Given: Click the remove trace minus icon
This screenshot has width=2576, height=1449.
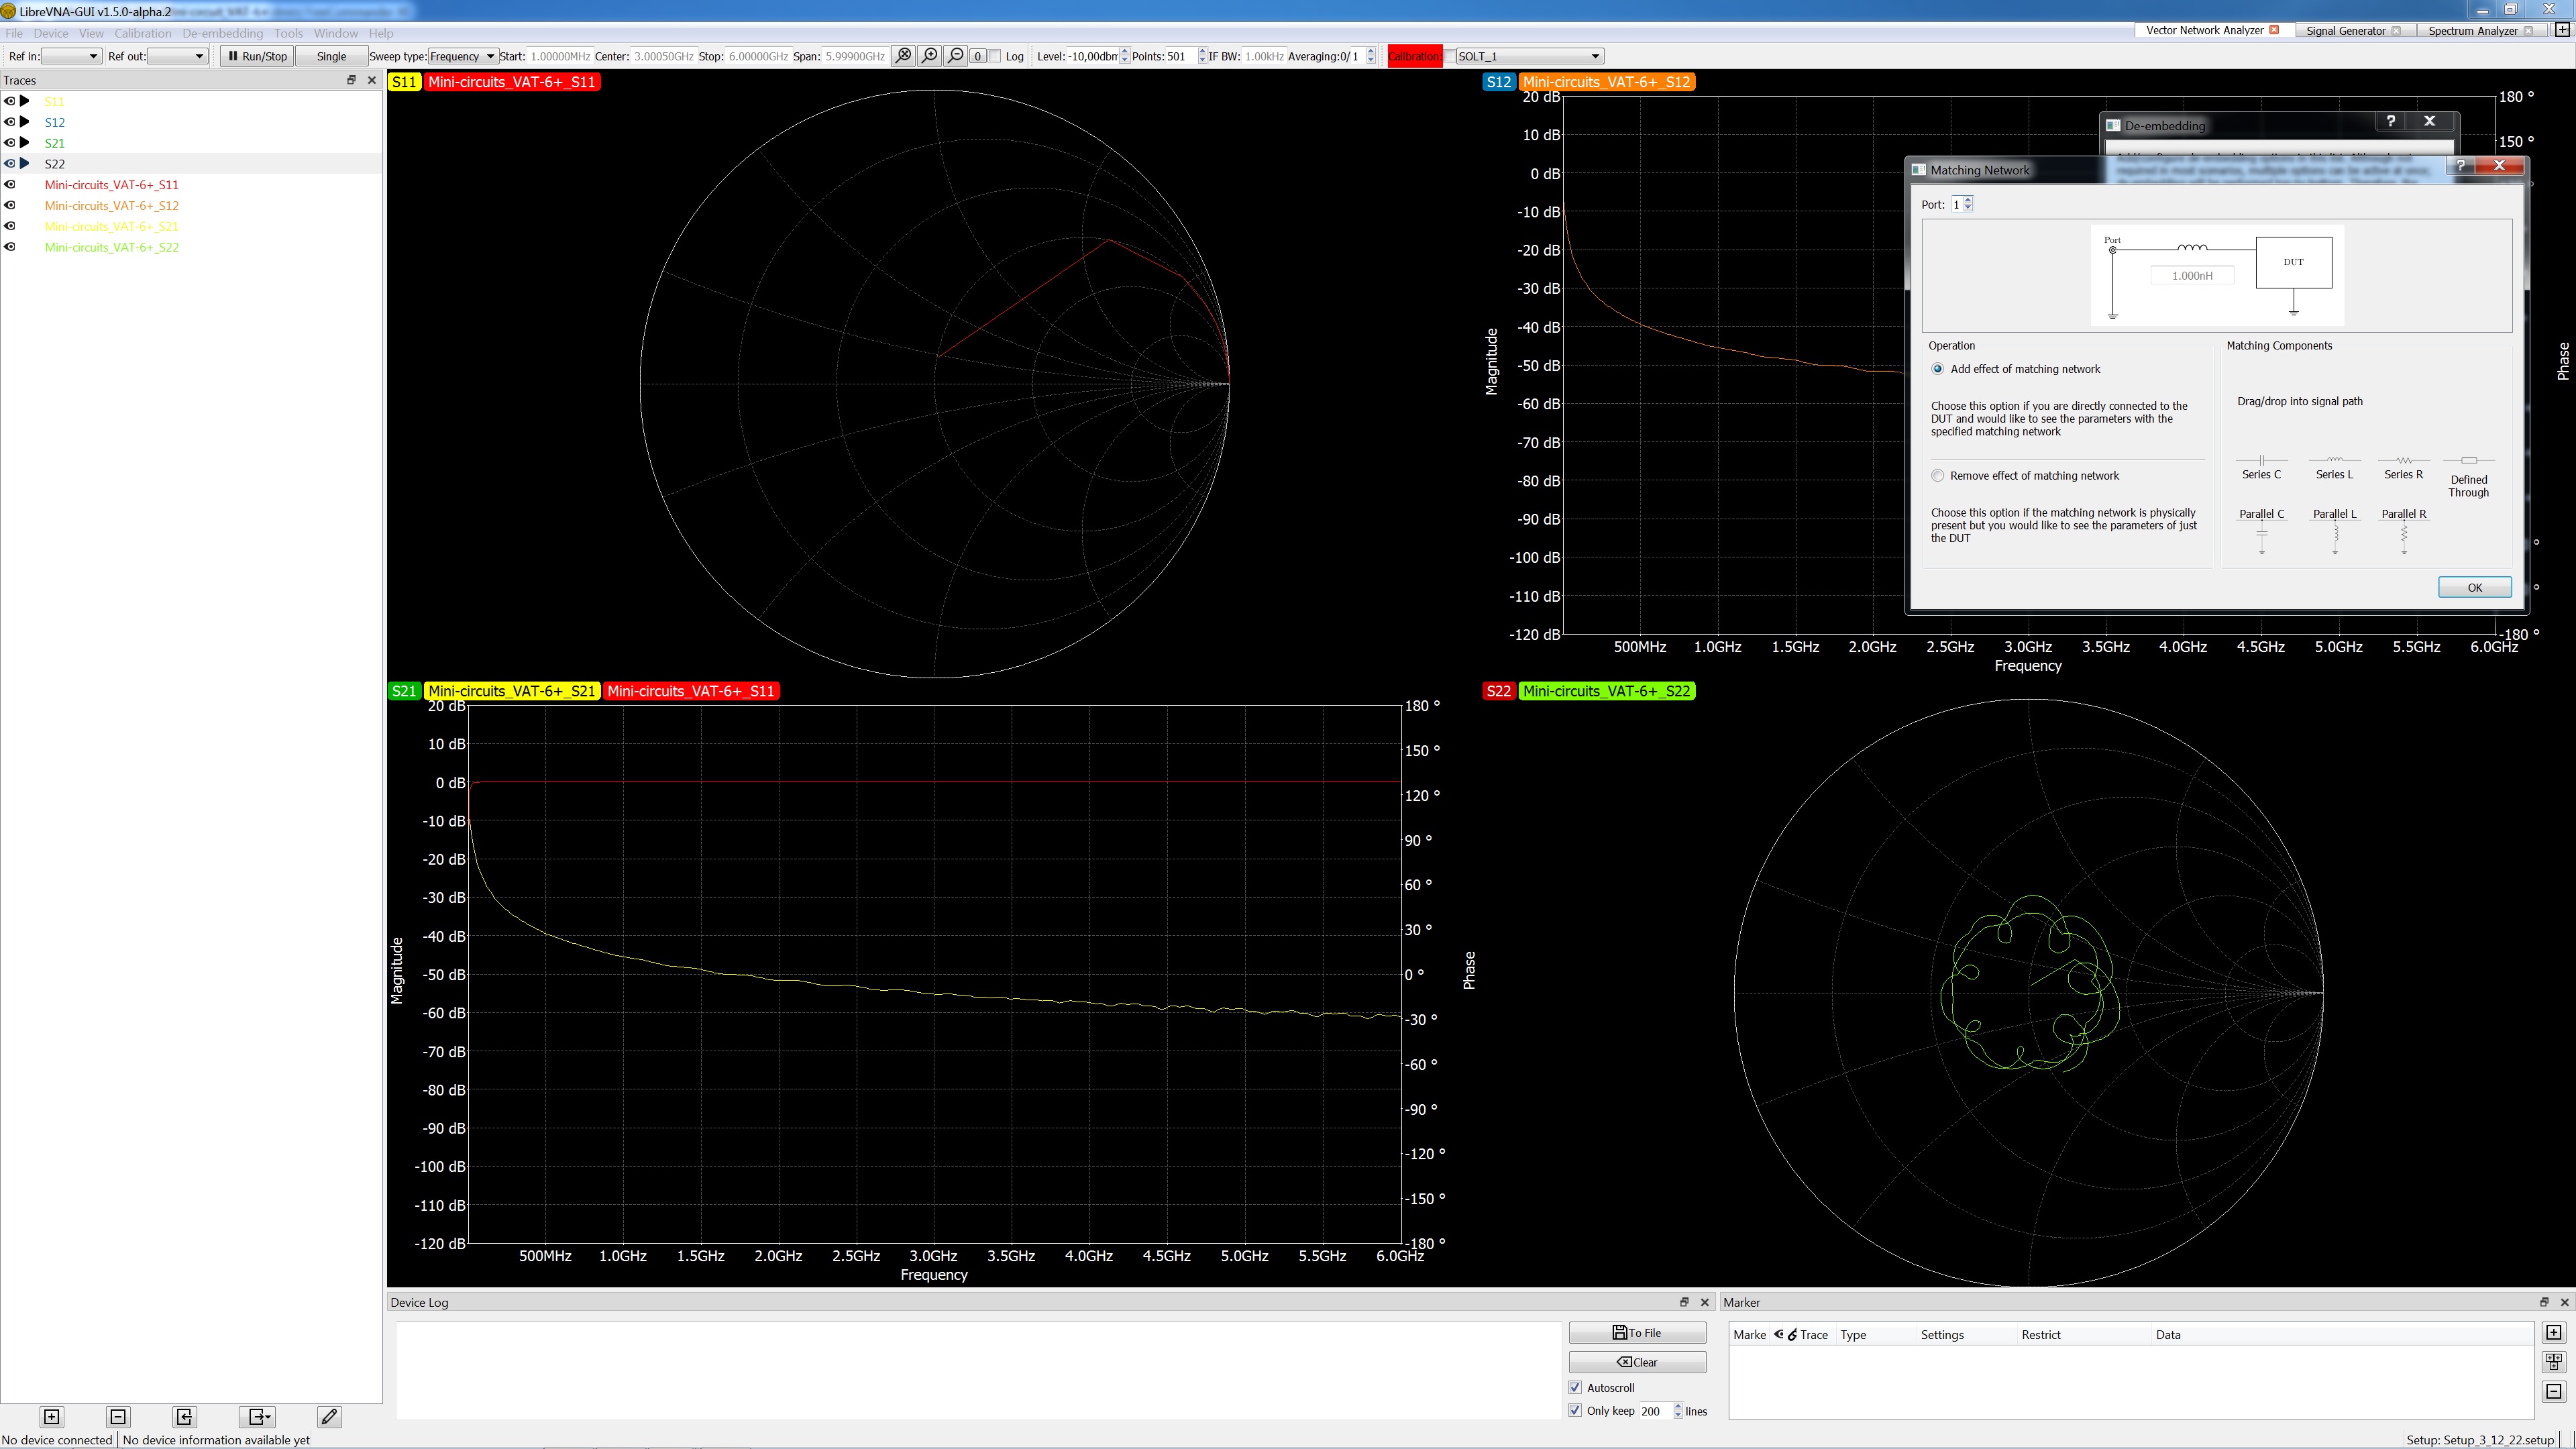Looking at the screenshot, I should pos(118,1416).
